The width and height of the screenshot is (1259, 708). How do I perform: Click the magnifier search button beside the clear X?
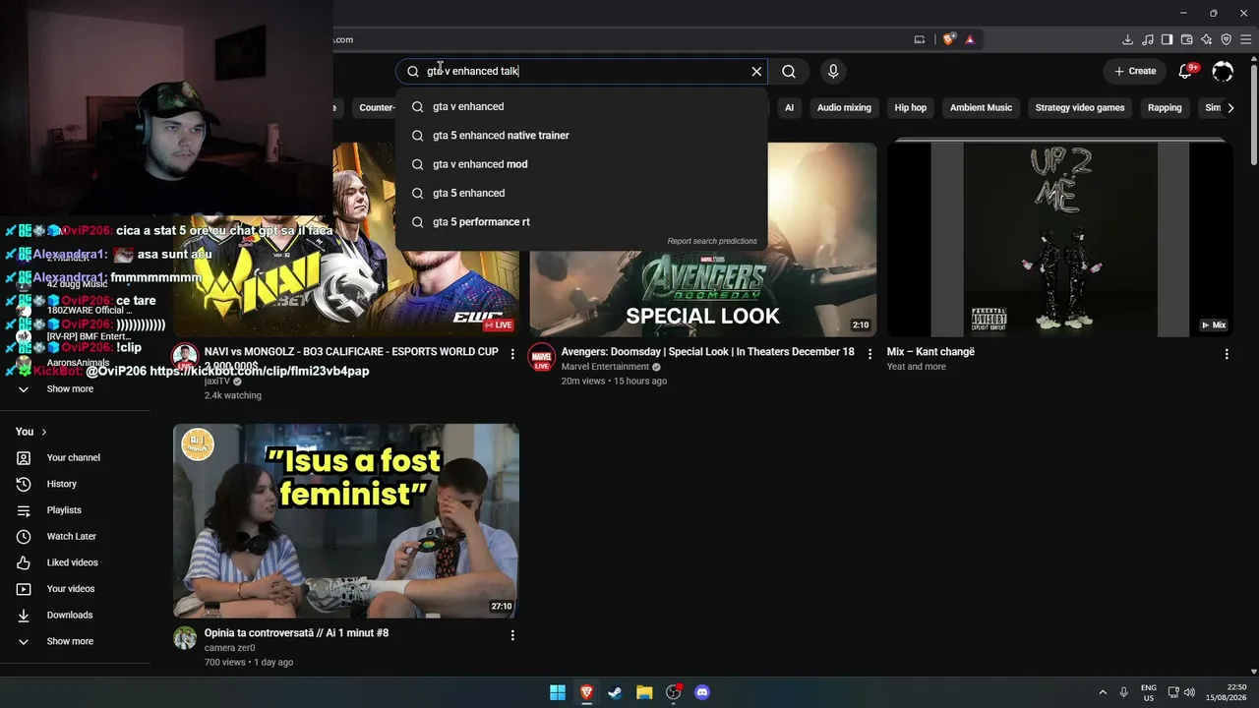(x=789, y=71)
